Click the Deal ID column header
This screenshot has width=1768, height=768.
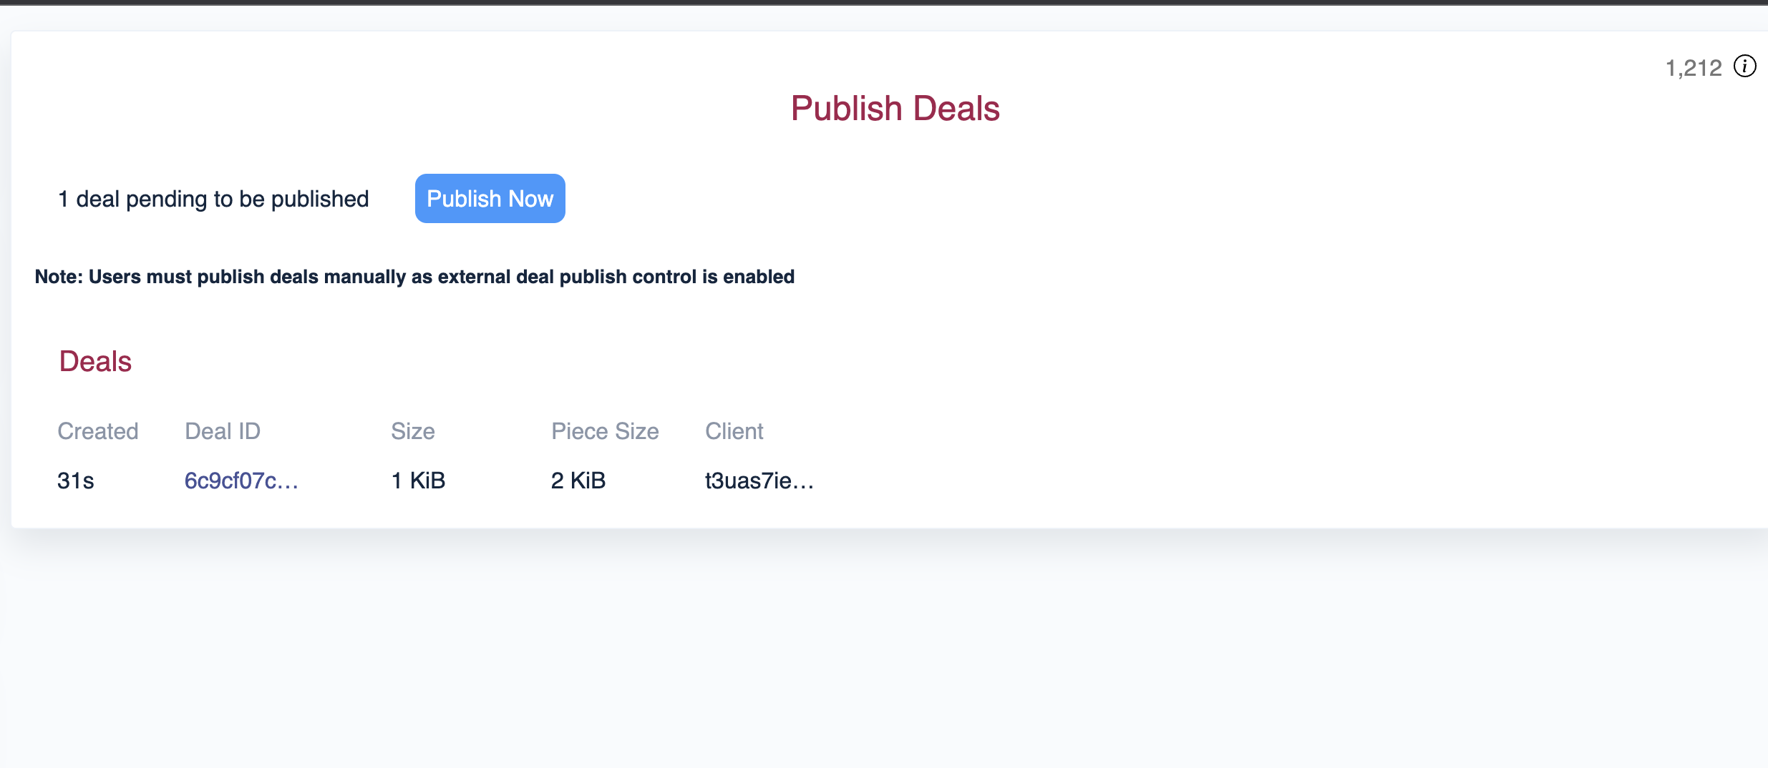click(223, 431)
